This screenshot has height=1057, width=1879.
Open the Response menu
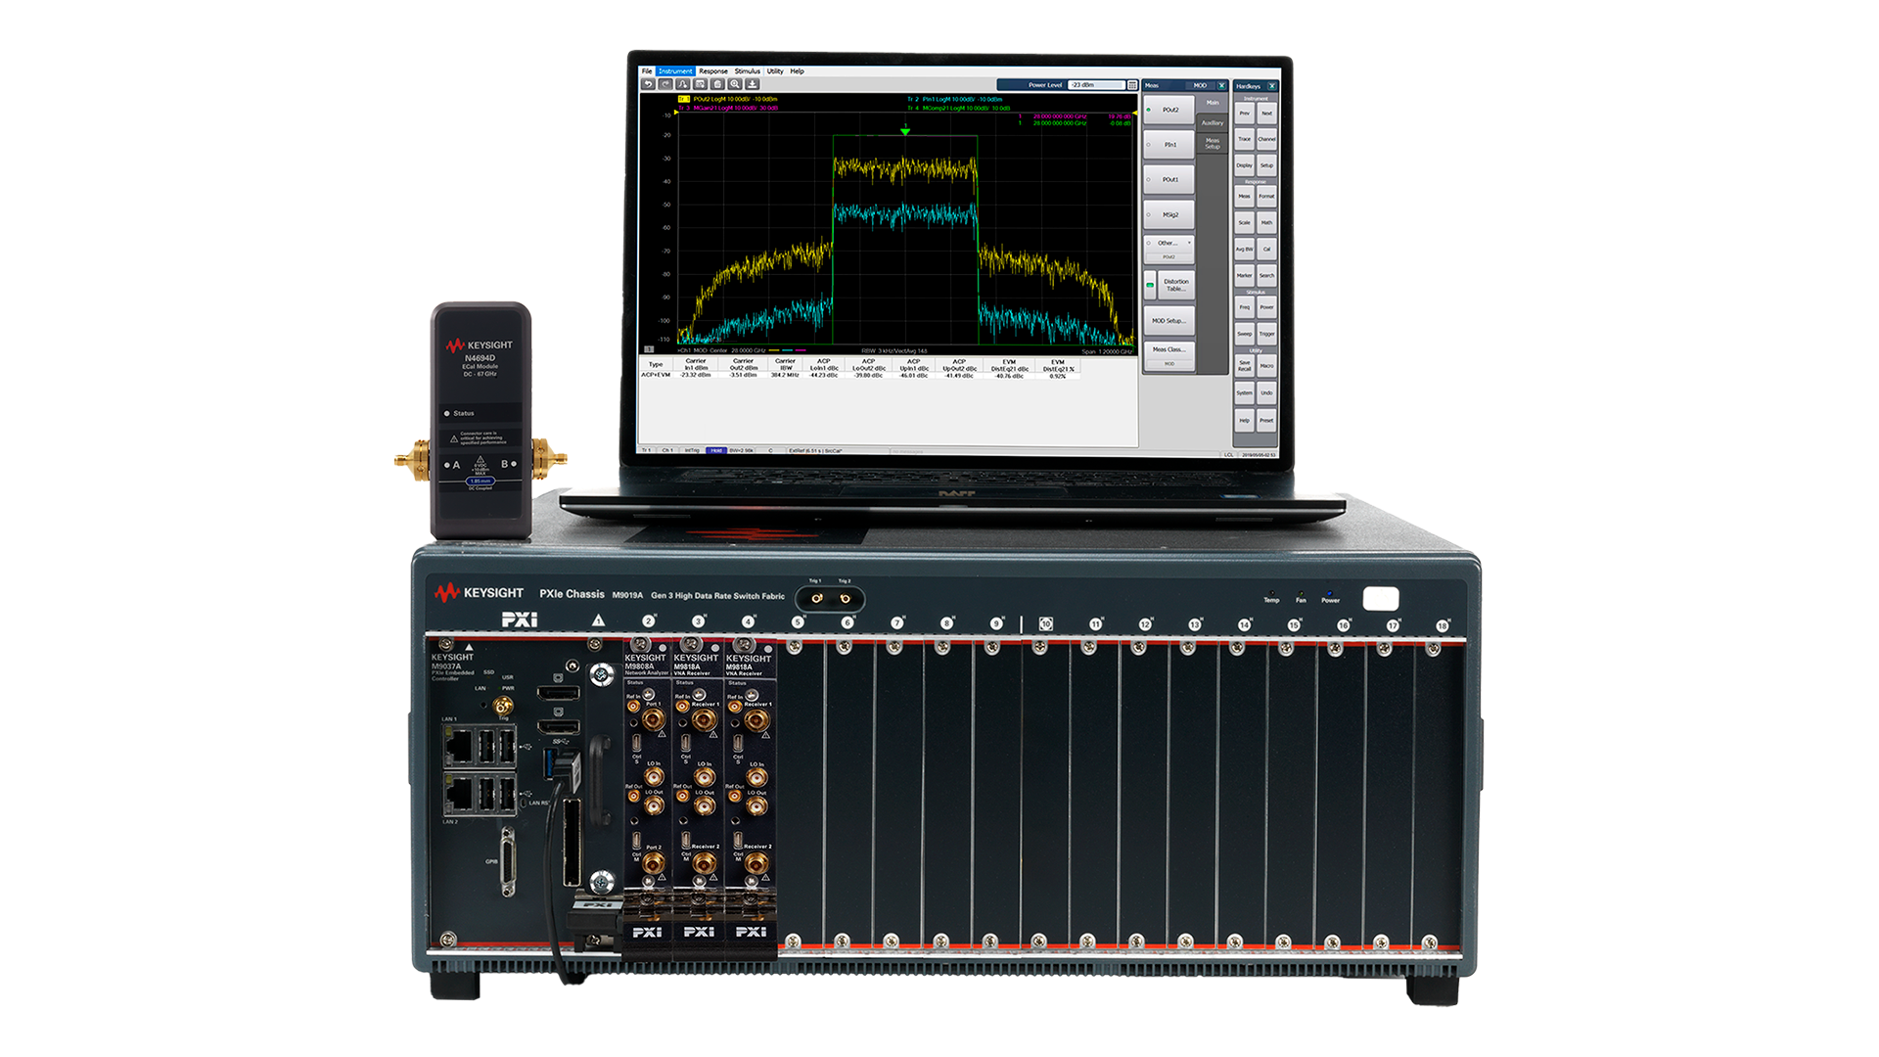click(712, 71)
